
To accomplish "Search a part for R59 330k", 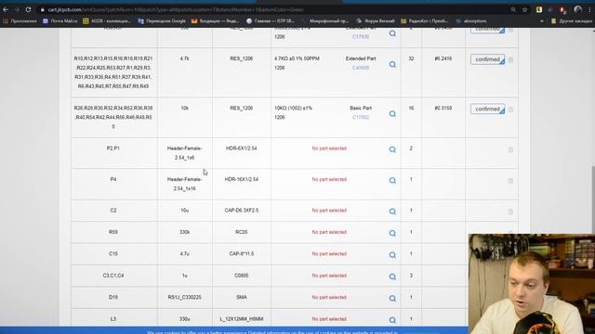I will pyautogui.click(x=392, y=233).
